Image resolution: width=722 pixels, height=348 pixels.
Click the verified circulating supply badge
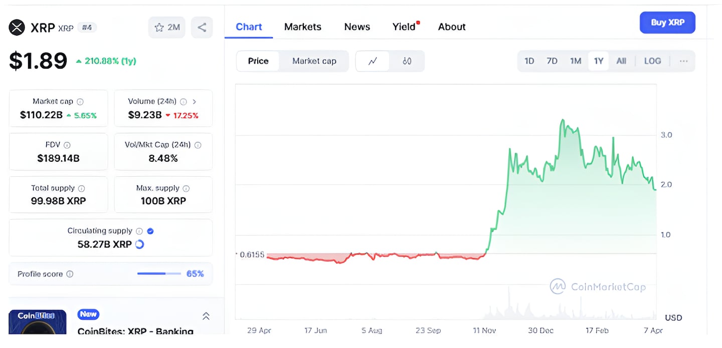point(150,231)
